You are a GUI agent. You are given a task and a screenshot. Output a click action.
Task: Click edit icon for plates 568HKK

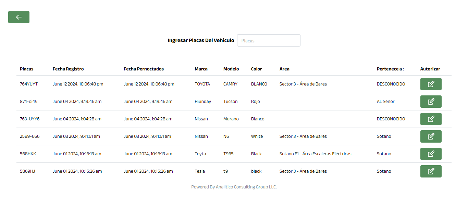click(x=431, y=154)
